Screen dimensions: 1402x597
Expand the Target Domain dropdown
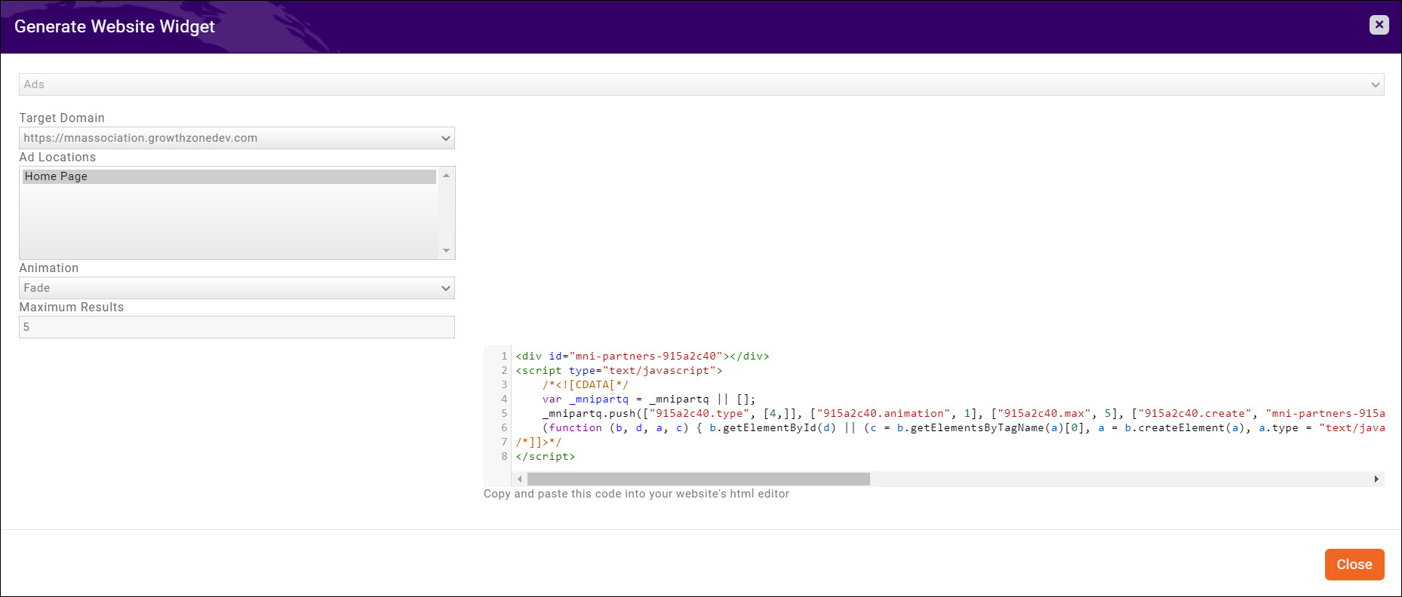(x=237, y=138)
